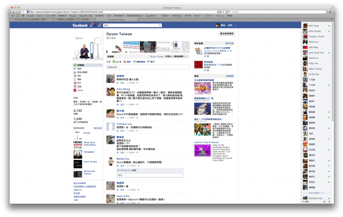Open the Dyson page in liked pages
The height and width of the screenshot is (217, 343).
[87, 133]
